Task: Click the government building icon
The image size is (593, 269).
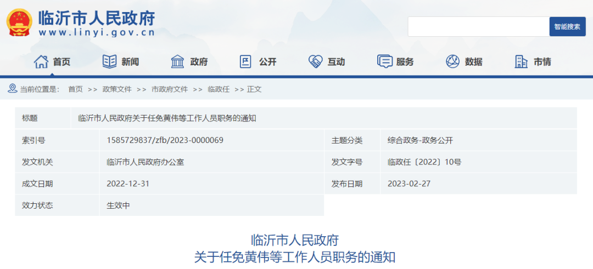Action: 178,61
